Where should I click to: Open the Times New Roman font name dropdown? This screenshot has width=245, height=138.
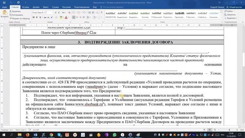[x=44, y=13]
